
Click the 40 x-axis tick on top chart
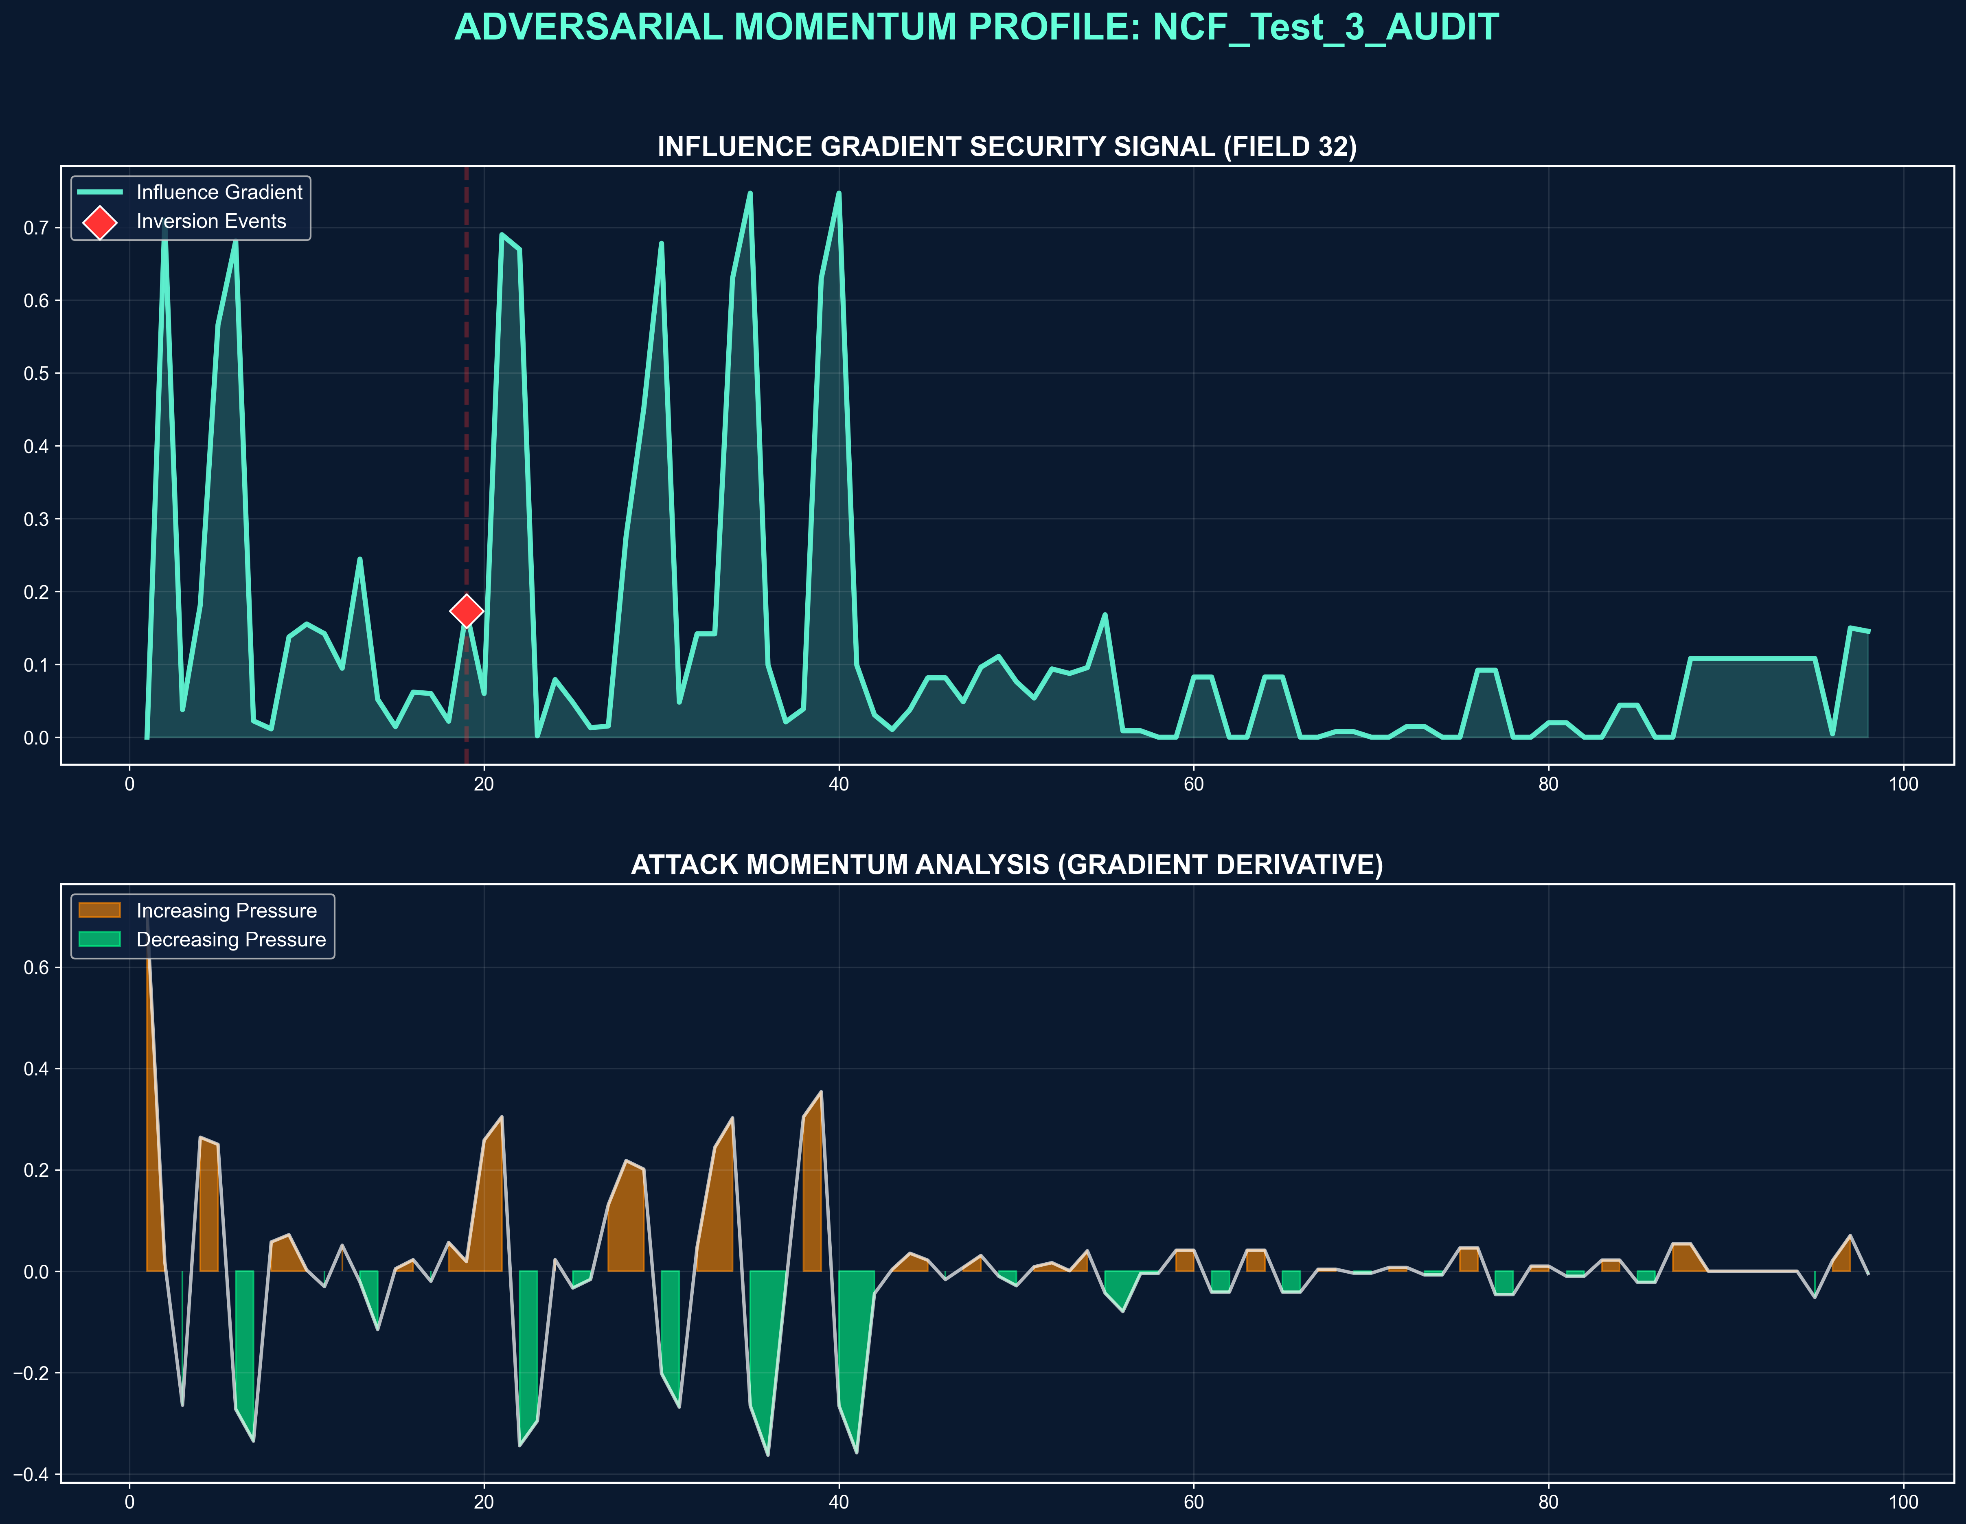[838, 784]
